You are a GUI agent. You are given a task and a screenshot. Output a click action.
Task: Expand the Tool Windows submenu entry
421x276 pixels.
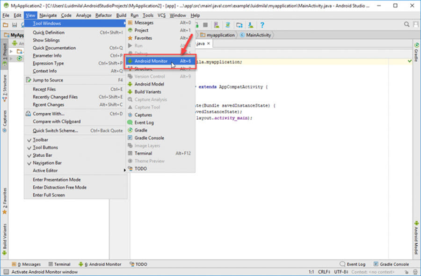coord(75,23)
